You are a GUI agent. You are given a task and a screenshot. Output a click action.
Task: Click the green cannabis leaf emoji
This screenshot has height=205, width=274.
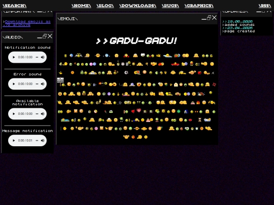tap(82, 72)
